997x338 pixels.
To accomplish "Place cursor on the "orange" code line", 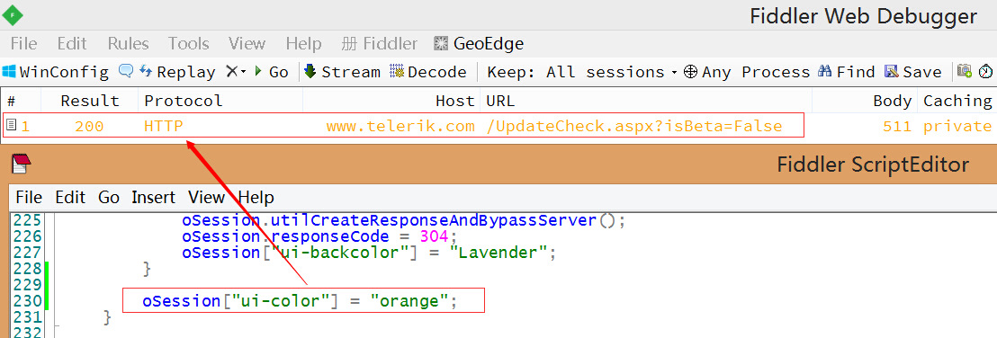I will 300,300.
